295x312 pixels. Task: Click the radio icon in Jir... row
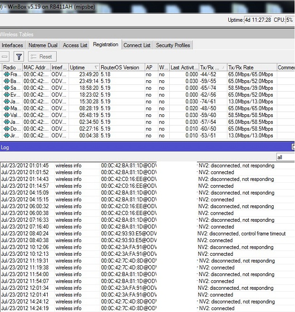tap(7, 135)
